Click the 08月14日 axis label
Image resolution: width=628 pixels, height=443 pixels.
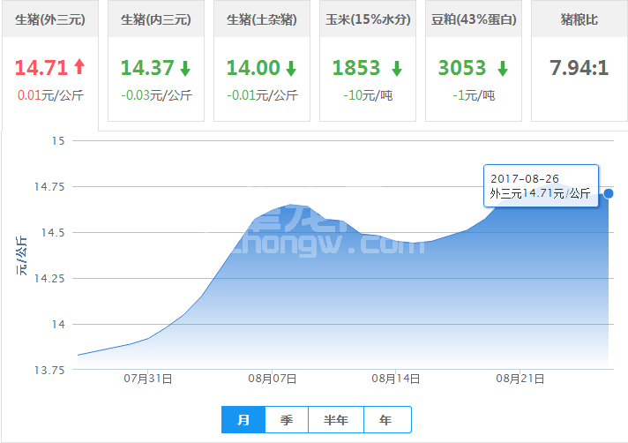coord(396,379)
